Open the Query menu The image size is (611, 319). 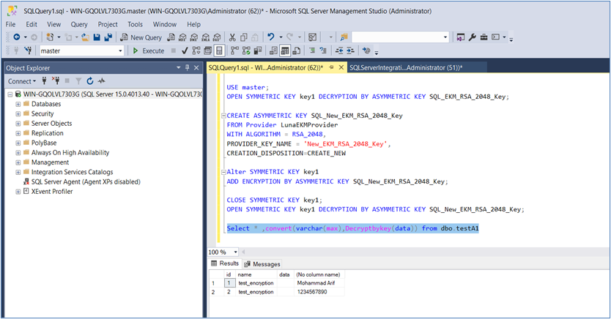click(x=79, y=24)
